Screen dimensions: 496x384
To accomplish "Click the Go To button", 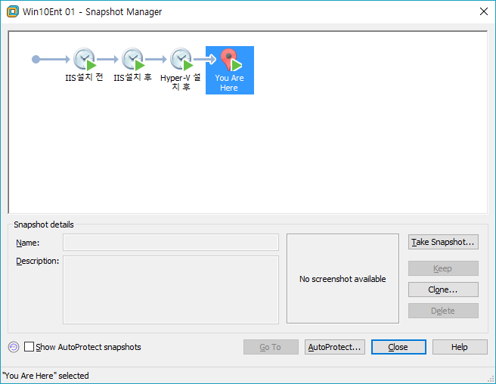I will click(x=271, y=347).
